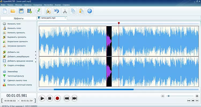The image size is (201, 107).
Task: Start recording with the red Record button
Action: (57, 98)
